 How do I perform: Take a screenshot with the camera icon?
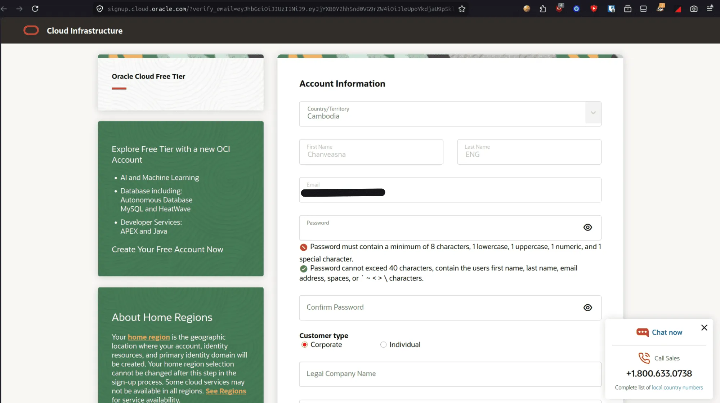[694, 9]
